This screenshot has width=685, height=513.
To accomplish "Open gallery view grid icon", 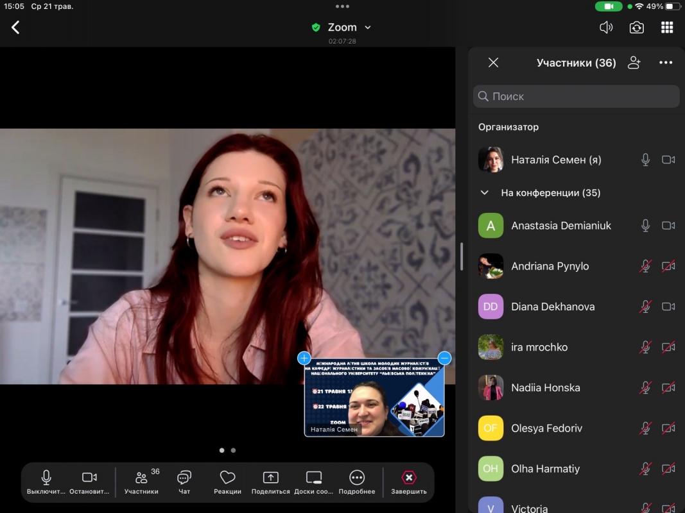I will [667, 27].
